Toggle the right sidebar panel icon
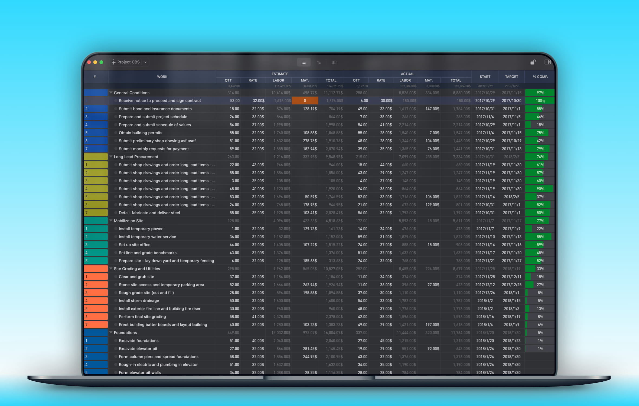Screen dimensions: 639x406 [x=547, y=62]
